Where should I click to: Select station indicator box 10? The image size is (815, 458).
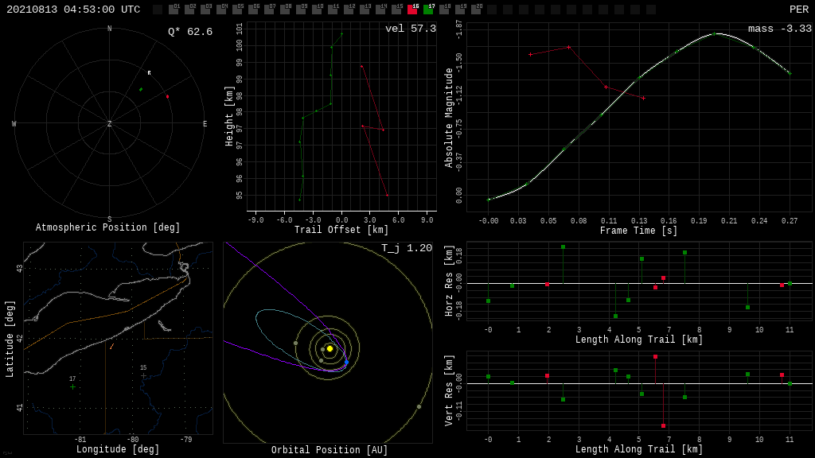point(317,9)
